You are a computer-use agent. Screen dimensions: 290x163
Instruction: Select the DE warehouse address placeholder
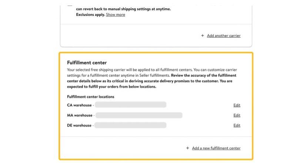[130, 125]
